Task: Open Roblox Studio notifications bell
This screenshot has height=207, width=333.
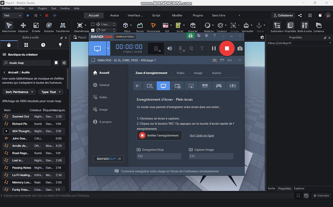Action: [x=320, y=16]
